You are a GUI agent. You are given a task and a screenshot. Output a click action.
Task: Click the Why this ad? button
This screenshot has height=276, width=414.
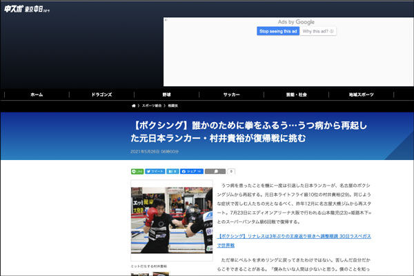click(x=318, y=31)
